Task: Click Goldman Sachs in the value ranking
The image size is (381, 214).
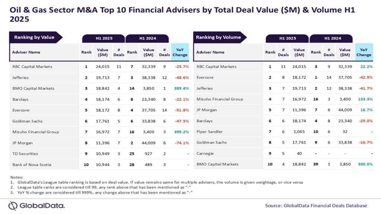Action: coord(27,121)
